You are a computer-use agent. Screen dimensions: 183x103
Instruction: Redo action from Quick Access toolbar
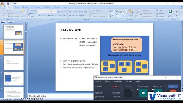click(15, 4)
